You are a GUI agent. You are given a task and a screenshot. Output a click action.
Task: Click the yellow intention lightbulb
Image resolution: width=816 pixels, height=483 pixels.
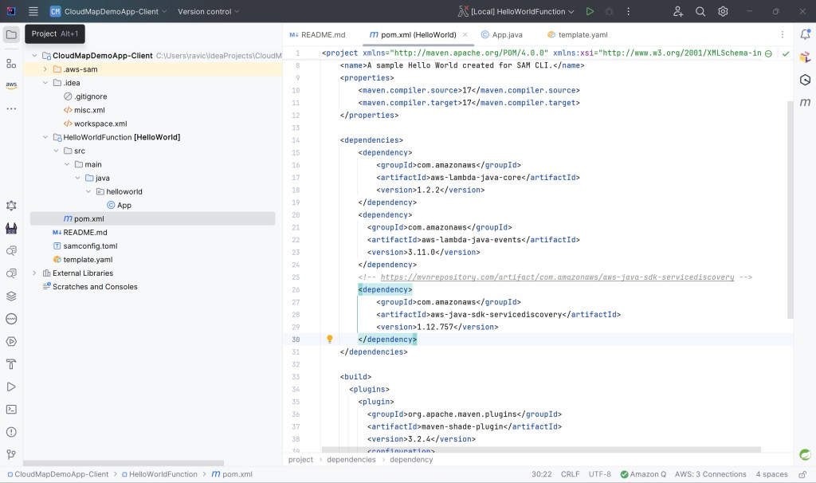pyautogui.click(x=330, y=340)
